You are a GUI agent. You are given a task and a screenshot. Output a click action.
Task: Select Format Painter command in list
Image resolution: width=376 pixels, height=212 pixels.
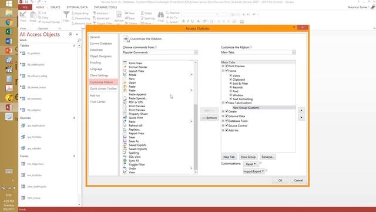(138, 67)
